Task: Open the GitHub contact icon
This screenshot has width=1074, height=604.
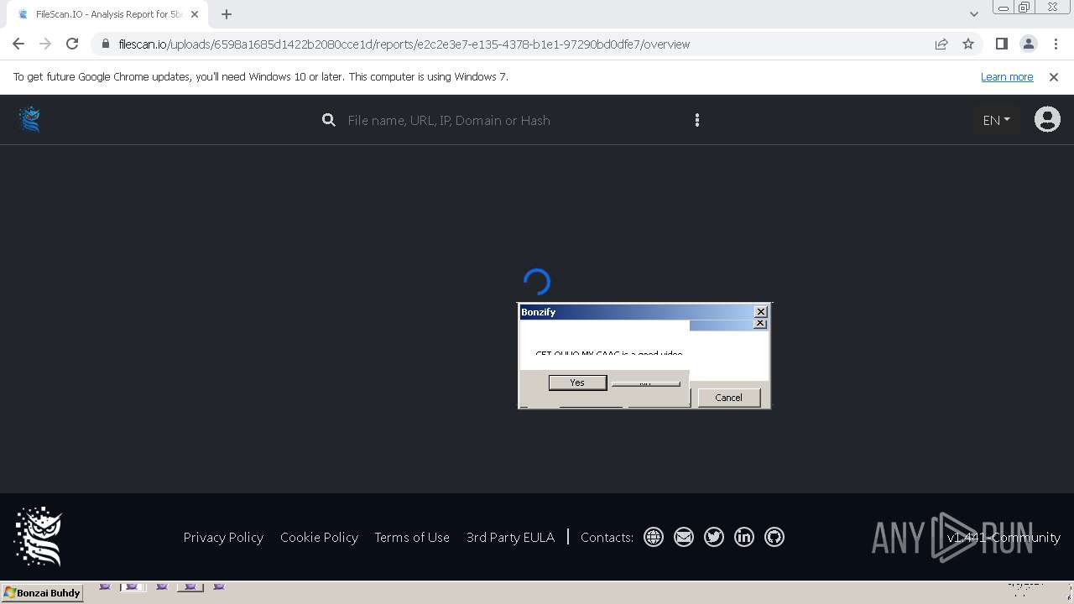Action: (774, 537)
